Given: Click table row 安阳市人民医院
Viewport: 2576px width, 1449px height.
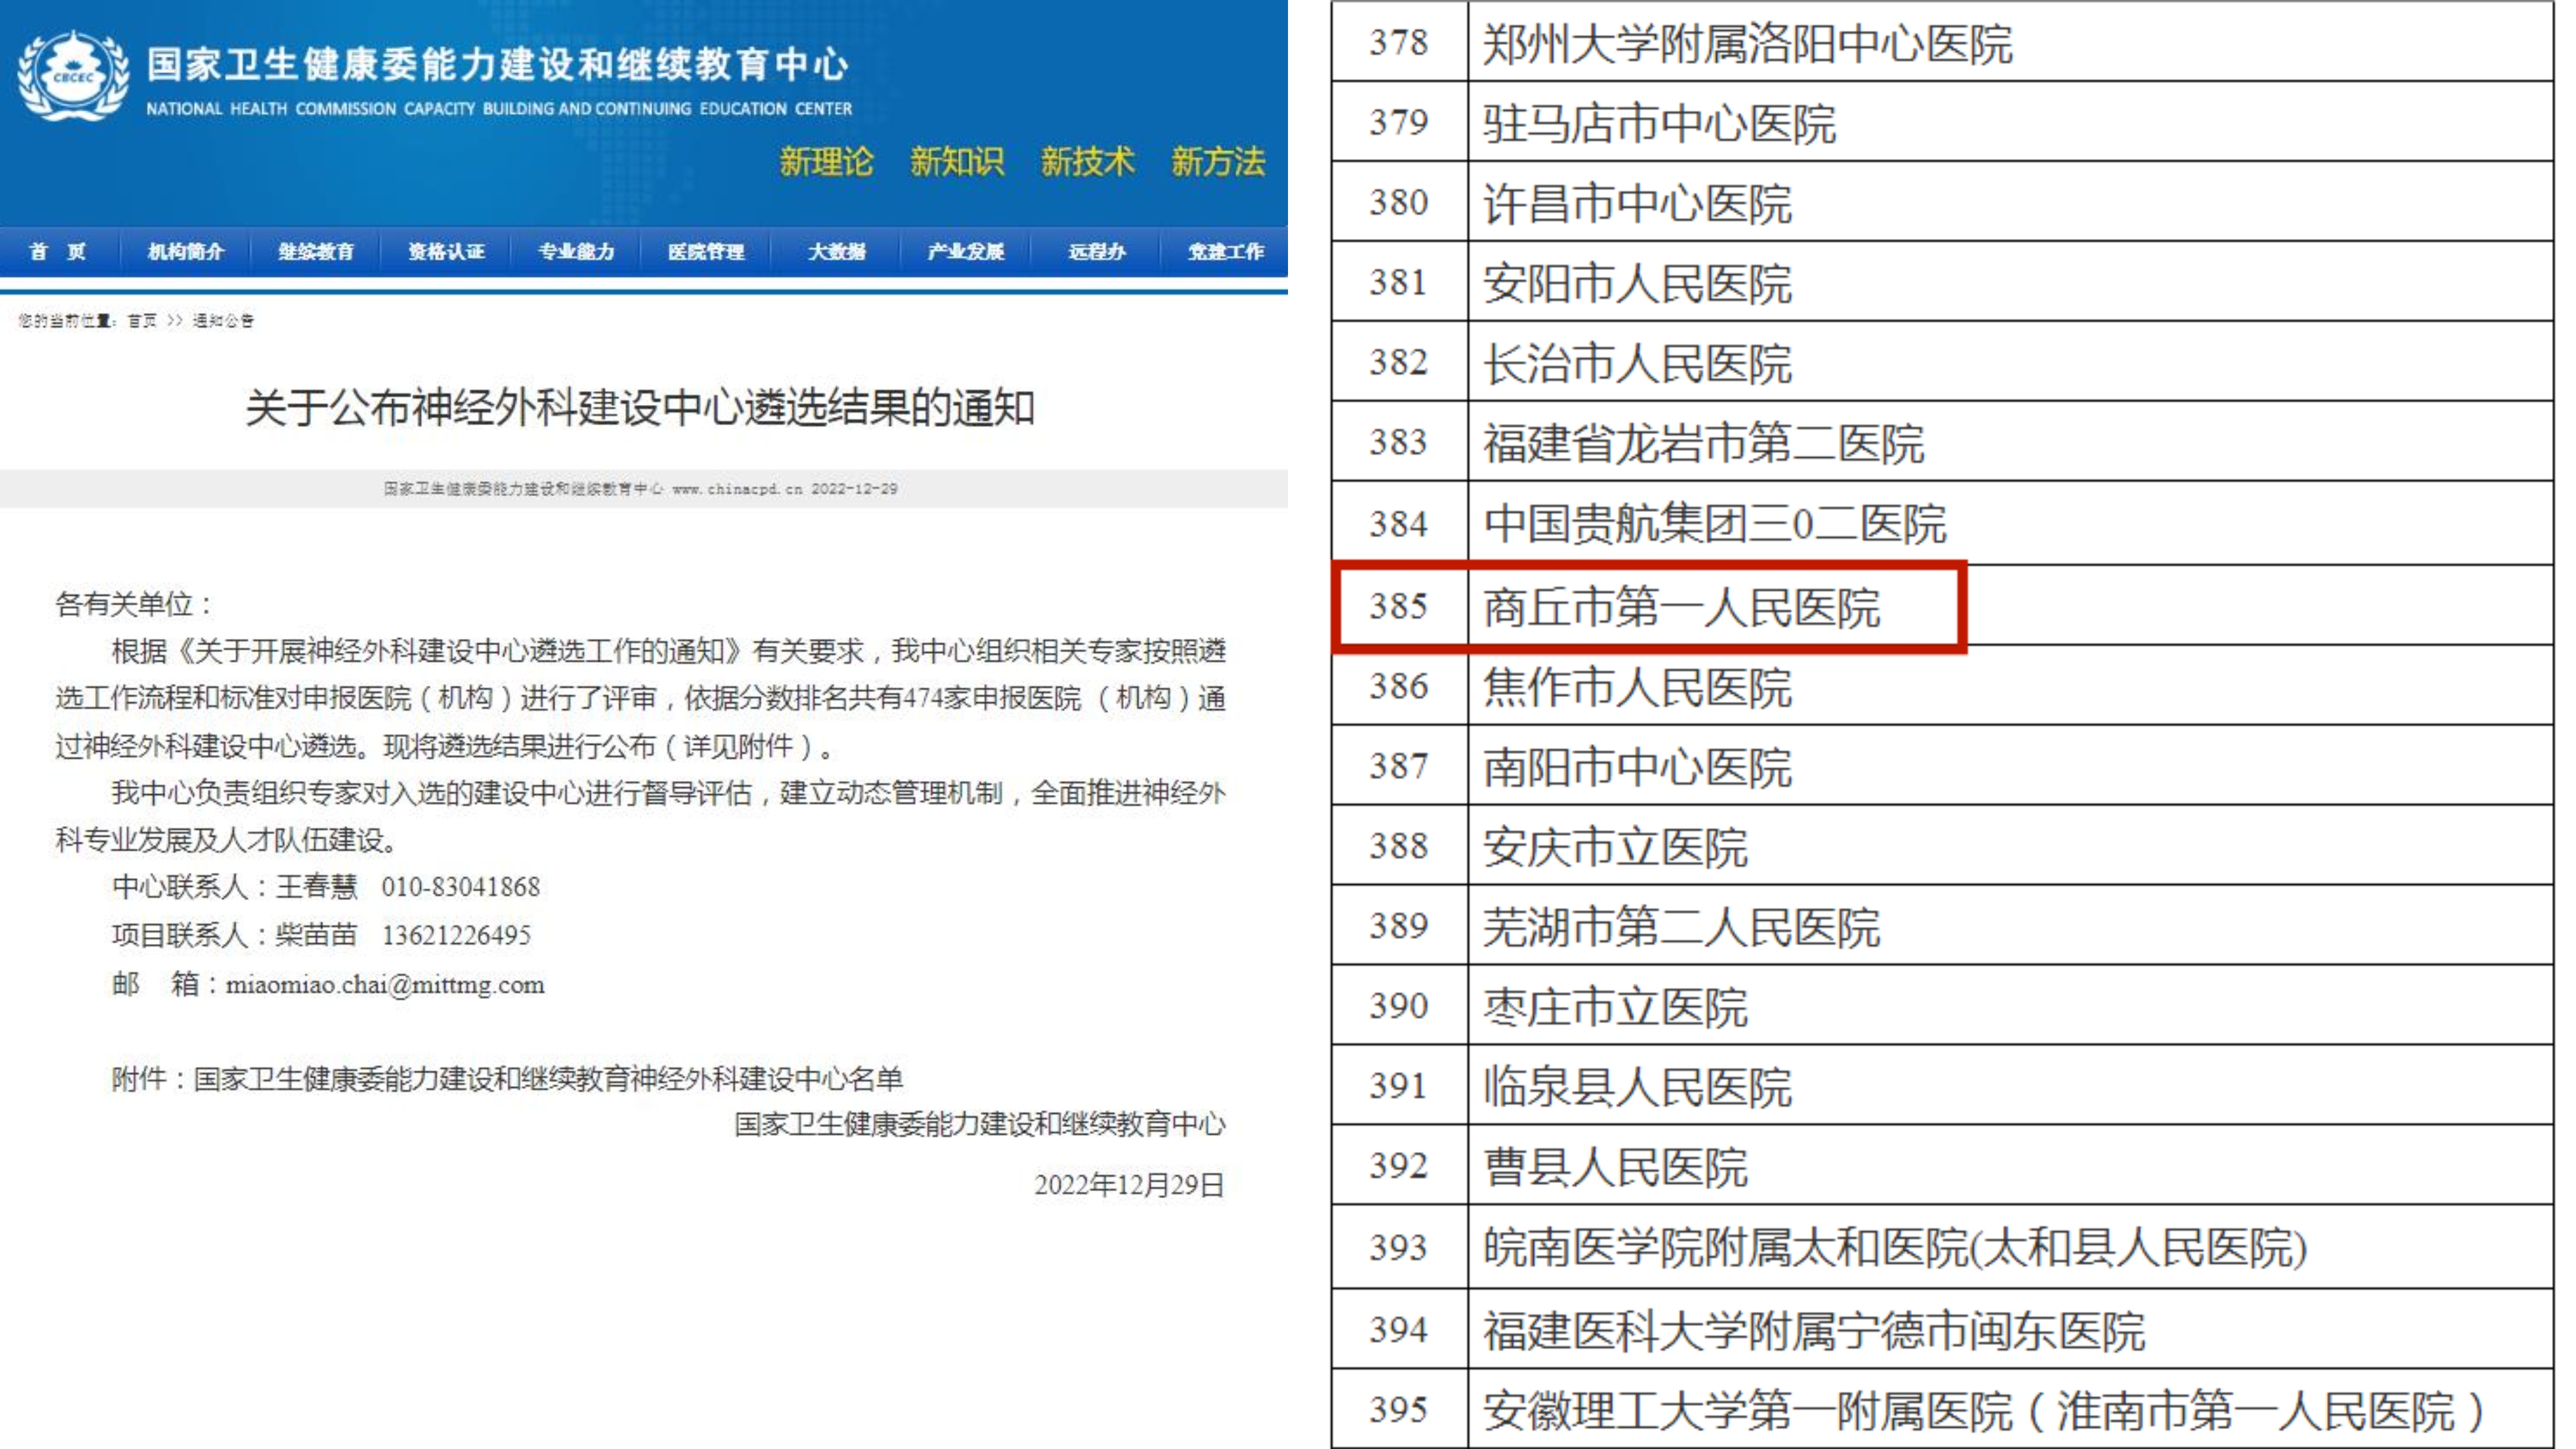Looking at the screenshot, I should coord(1942,281).
